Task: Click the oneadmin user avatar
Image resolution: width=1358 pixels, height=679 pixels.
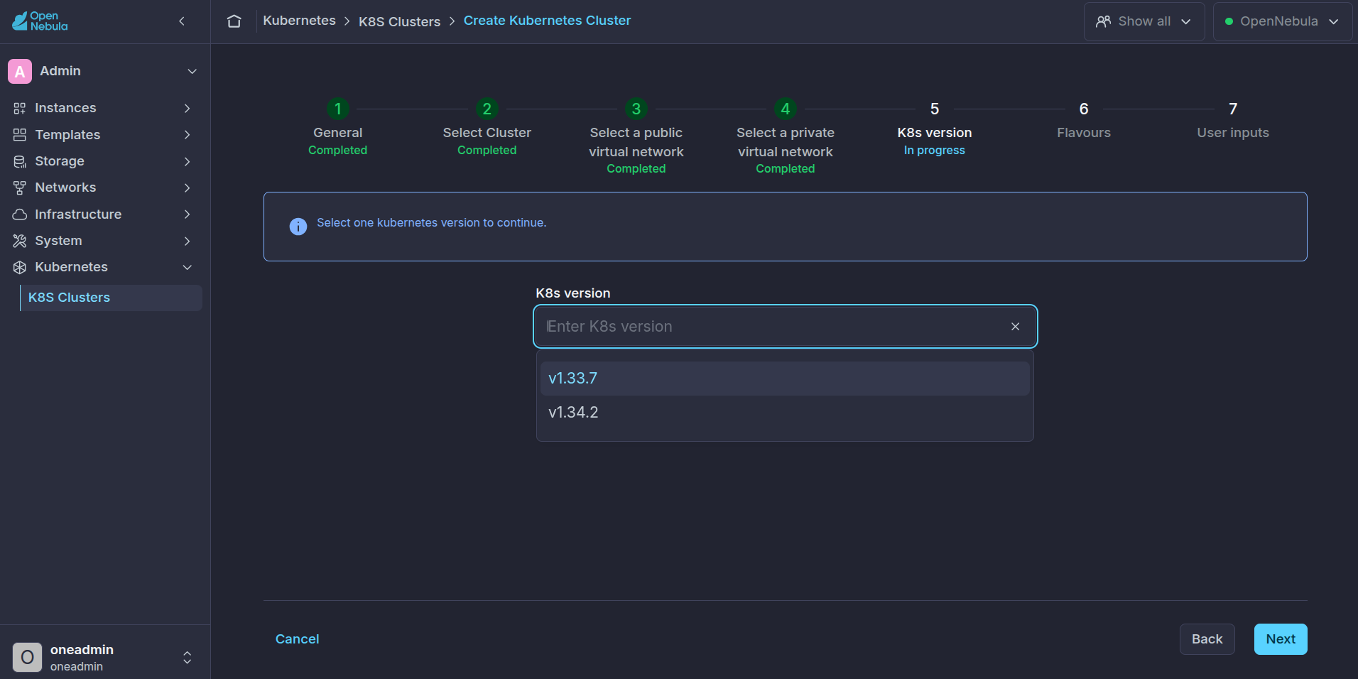Action: tap(27, 657)
